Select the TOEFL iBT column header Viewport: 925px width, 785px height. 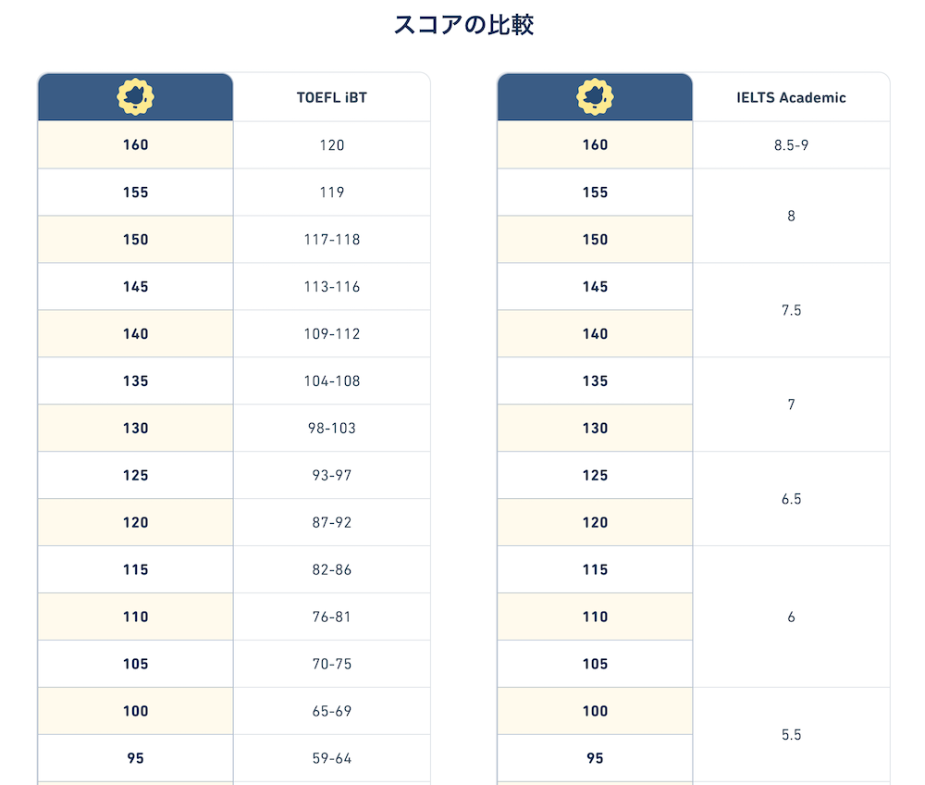331,97
